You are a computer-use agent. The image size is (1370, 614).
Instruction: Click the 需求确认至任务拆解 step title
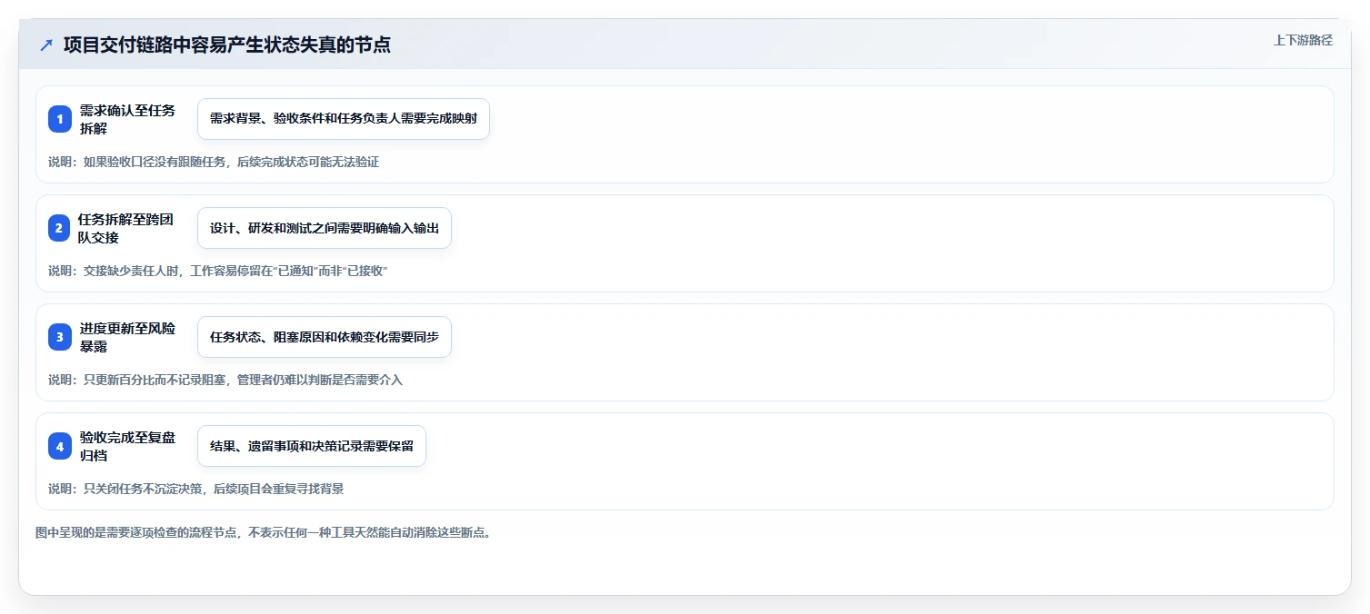click(x=128, y=119)
